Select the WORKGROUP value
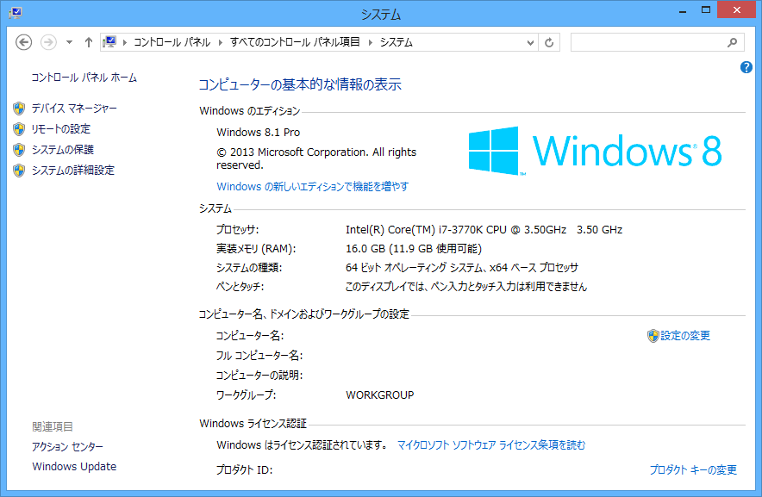 coord(380,395)
